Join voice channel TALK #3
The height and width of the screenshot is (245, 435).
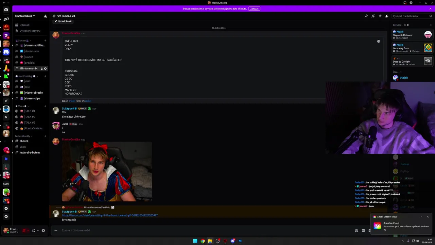pos(31,122)
